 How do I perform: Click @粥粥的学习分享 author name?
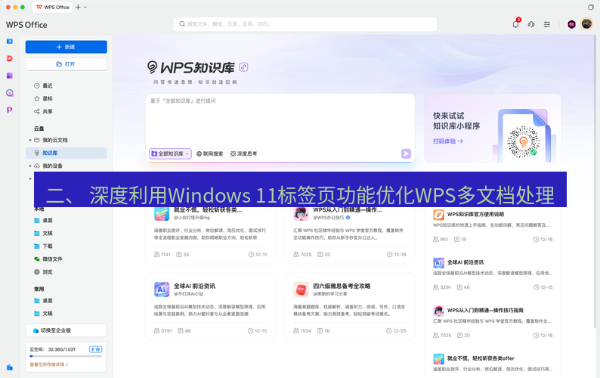(x=330, y=294)
